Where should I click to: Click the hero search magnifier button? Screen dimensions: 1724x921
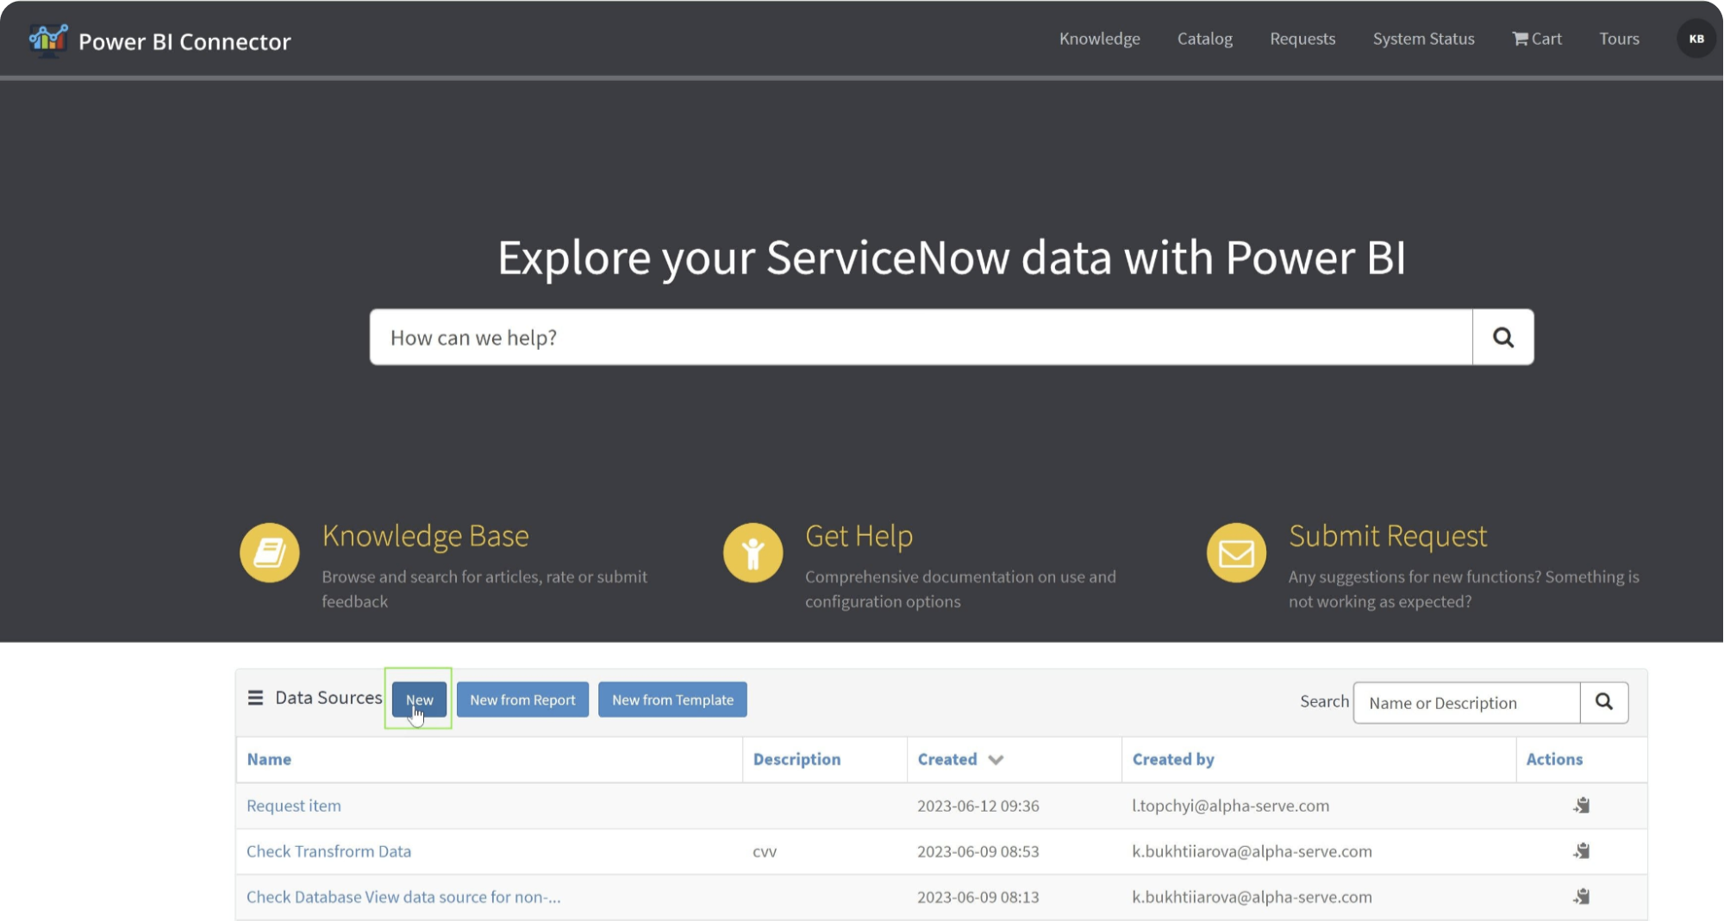click(x=1502, y=337)
